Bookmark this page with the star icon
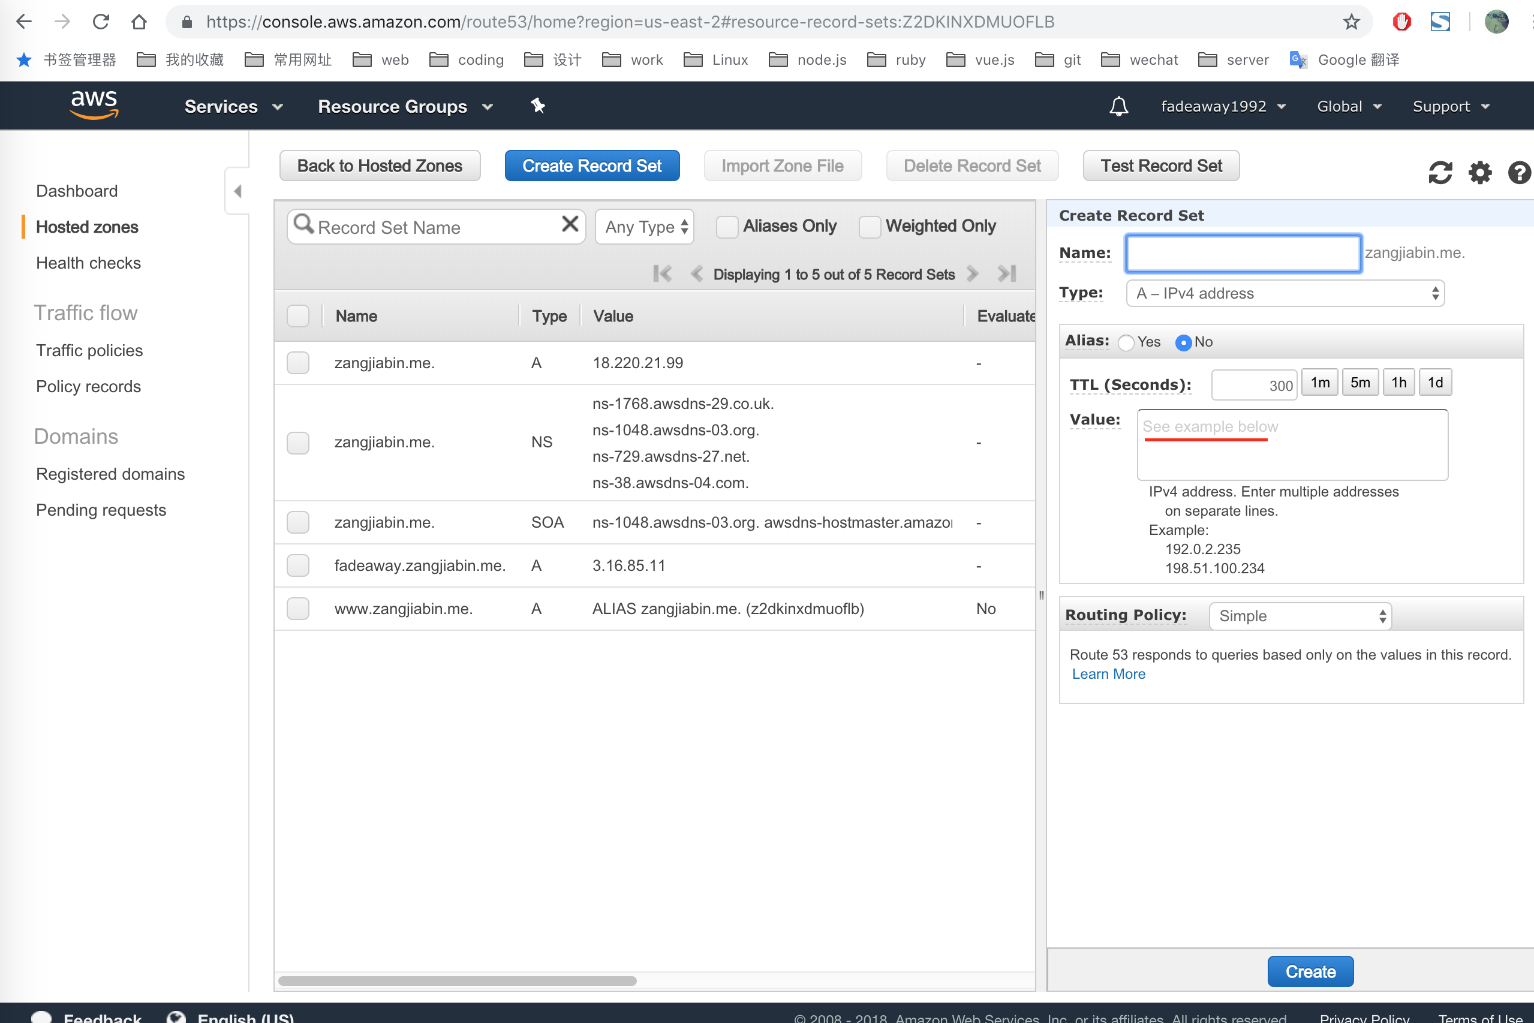 tap(1350, 22)
